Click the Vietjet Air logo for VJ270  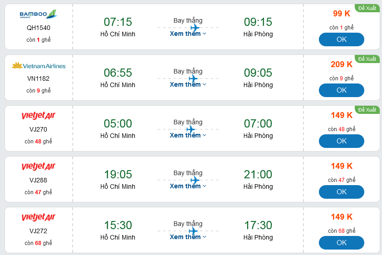pos(38,116)
